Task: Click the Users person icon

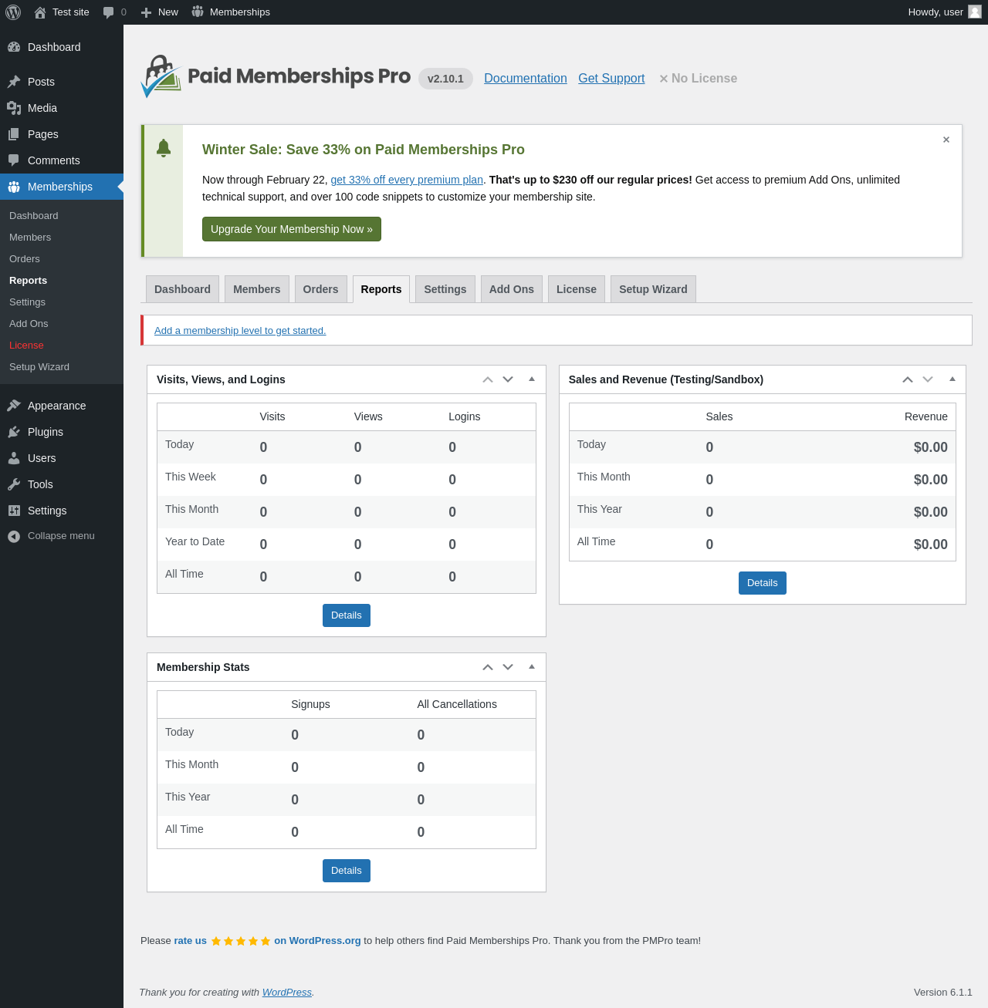Action: 14,458
